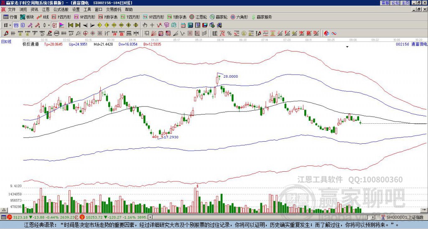Click the right arrow at chart edge
Image resolution: width=428 pixels, height=229 pixels.
click(425, 210)
